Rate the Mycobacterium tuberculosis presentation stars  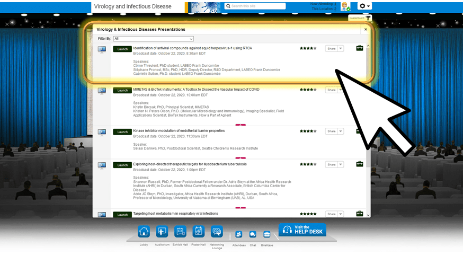pyautogui.click(x=308, y=164)
